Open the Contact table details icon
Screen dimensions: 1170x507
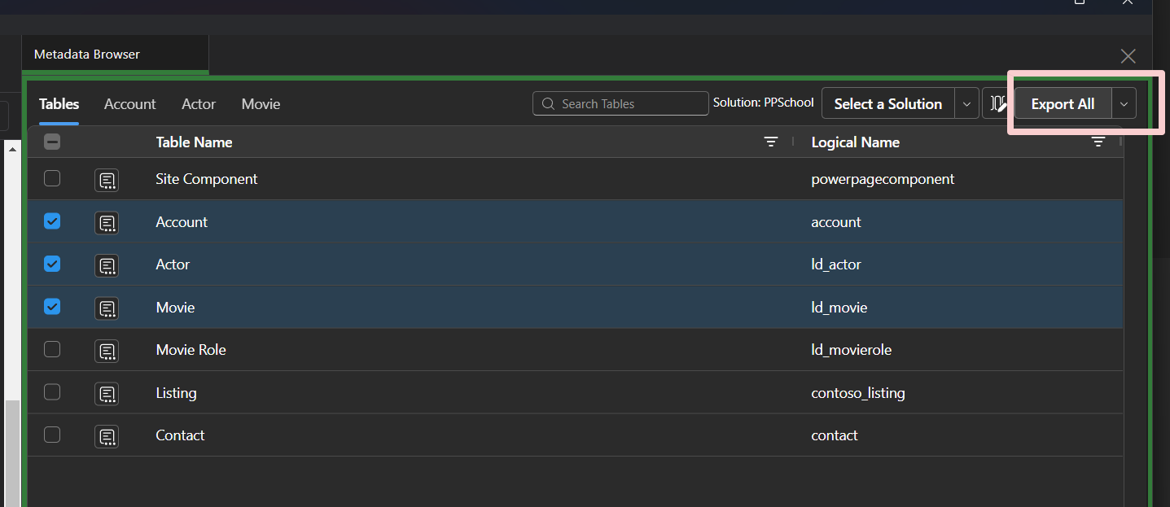(107, 436)
